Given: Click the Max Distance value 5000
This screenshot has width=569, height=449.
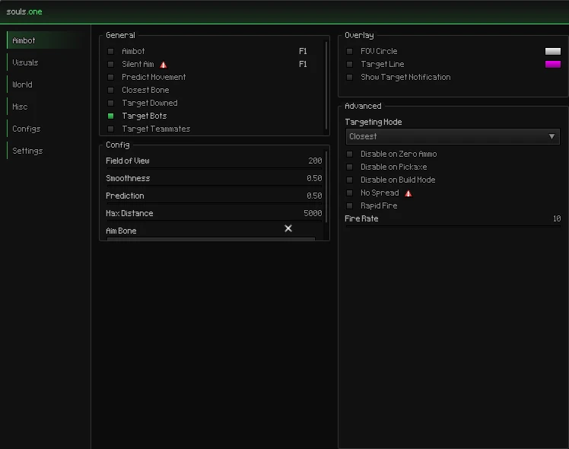Looking at the screenshot, I should 313,213.
